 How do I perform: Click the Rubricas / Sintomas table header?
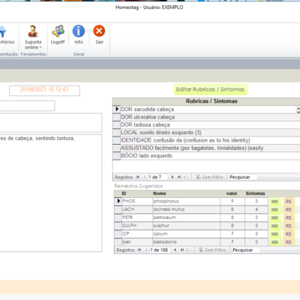tap(211, 101)
